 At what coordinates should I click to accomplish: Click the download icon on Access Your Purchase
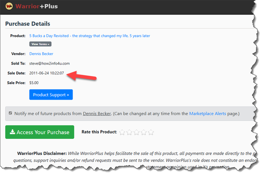coord(12,132)
